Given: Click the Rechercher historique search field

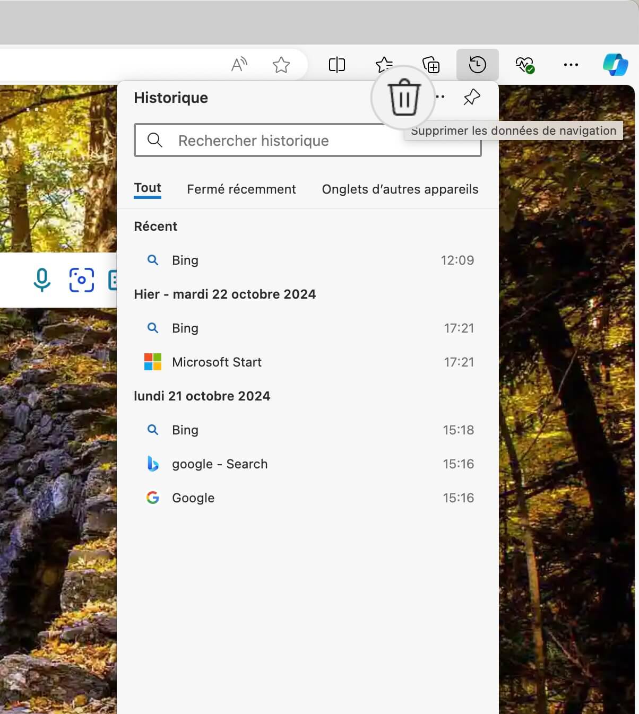Looking at the screenshot, I should coord(308,141).
